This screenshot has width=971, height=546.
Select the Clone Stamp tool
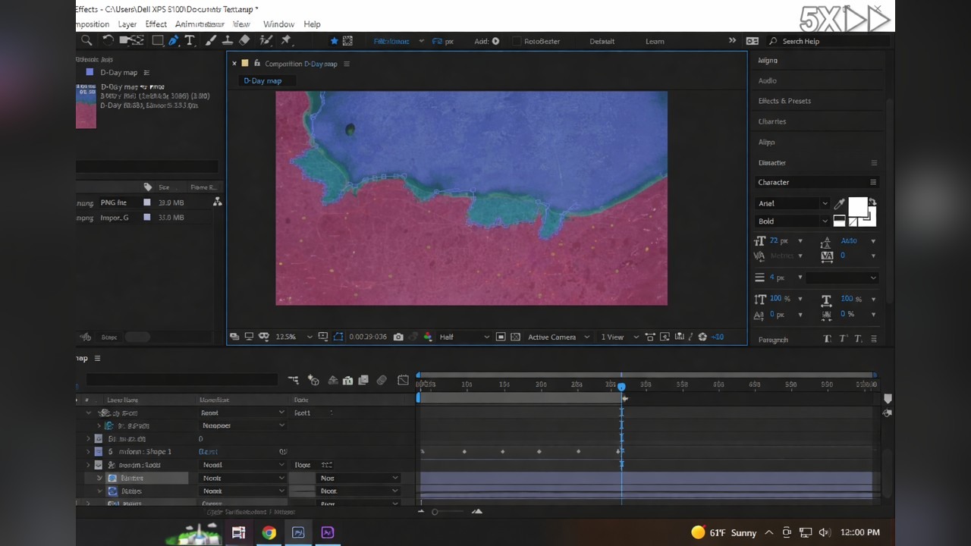(228, 41)
